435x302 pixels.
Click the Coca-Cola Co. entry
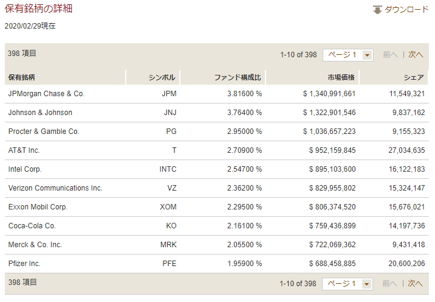pos(32,226)
